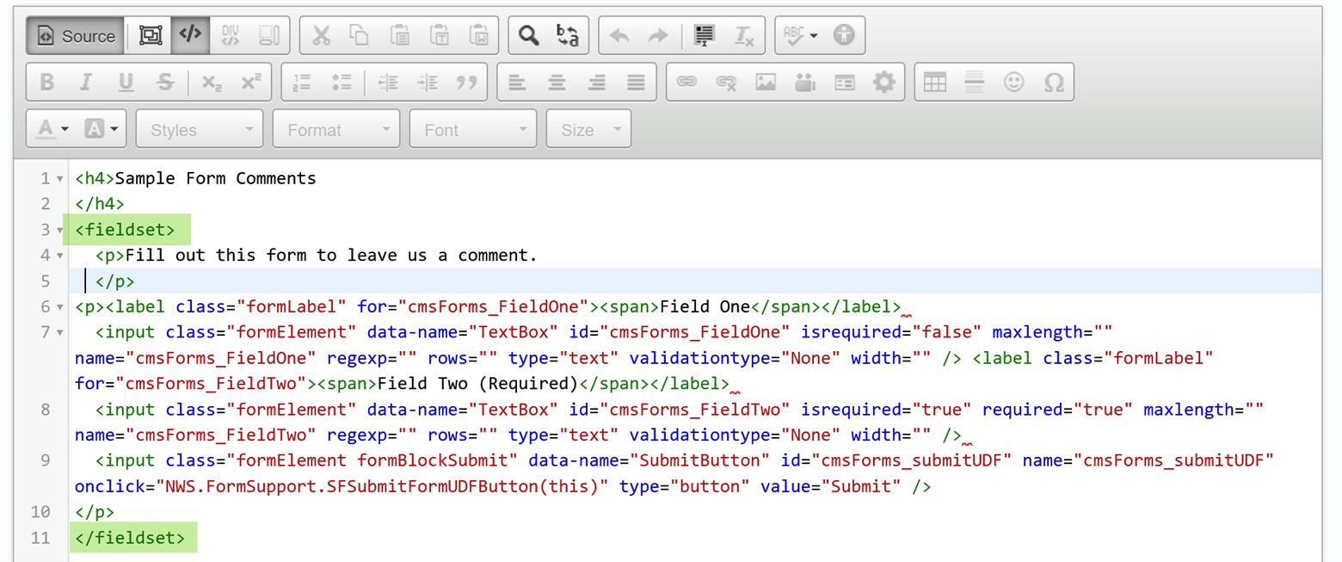Click the Copy icon
This screenshot has height=562, width=1342.
coord(360,36)
